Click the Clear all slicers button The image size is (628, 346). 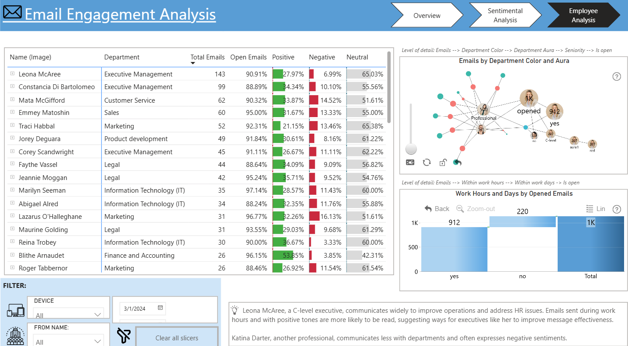click(177, 338)
